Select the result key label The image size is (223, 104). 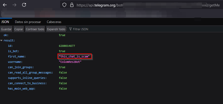[9, 40]
